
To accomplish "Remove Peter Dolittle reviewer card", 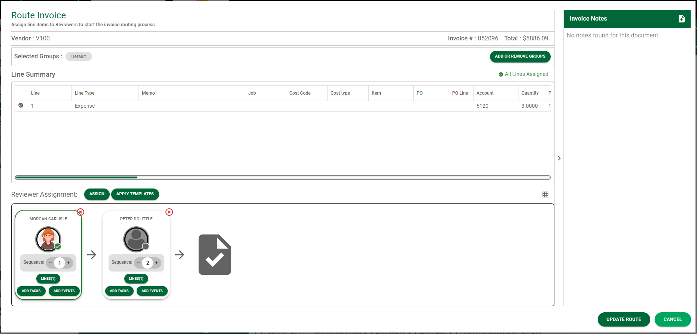I will tap(169, 212).
